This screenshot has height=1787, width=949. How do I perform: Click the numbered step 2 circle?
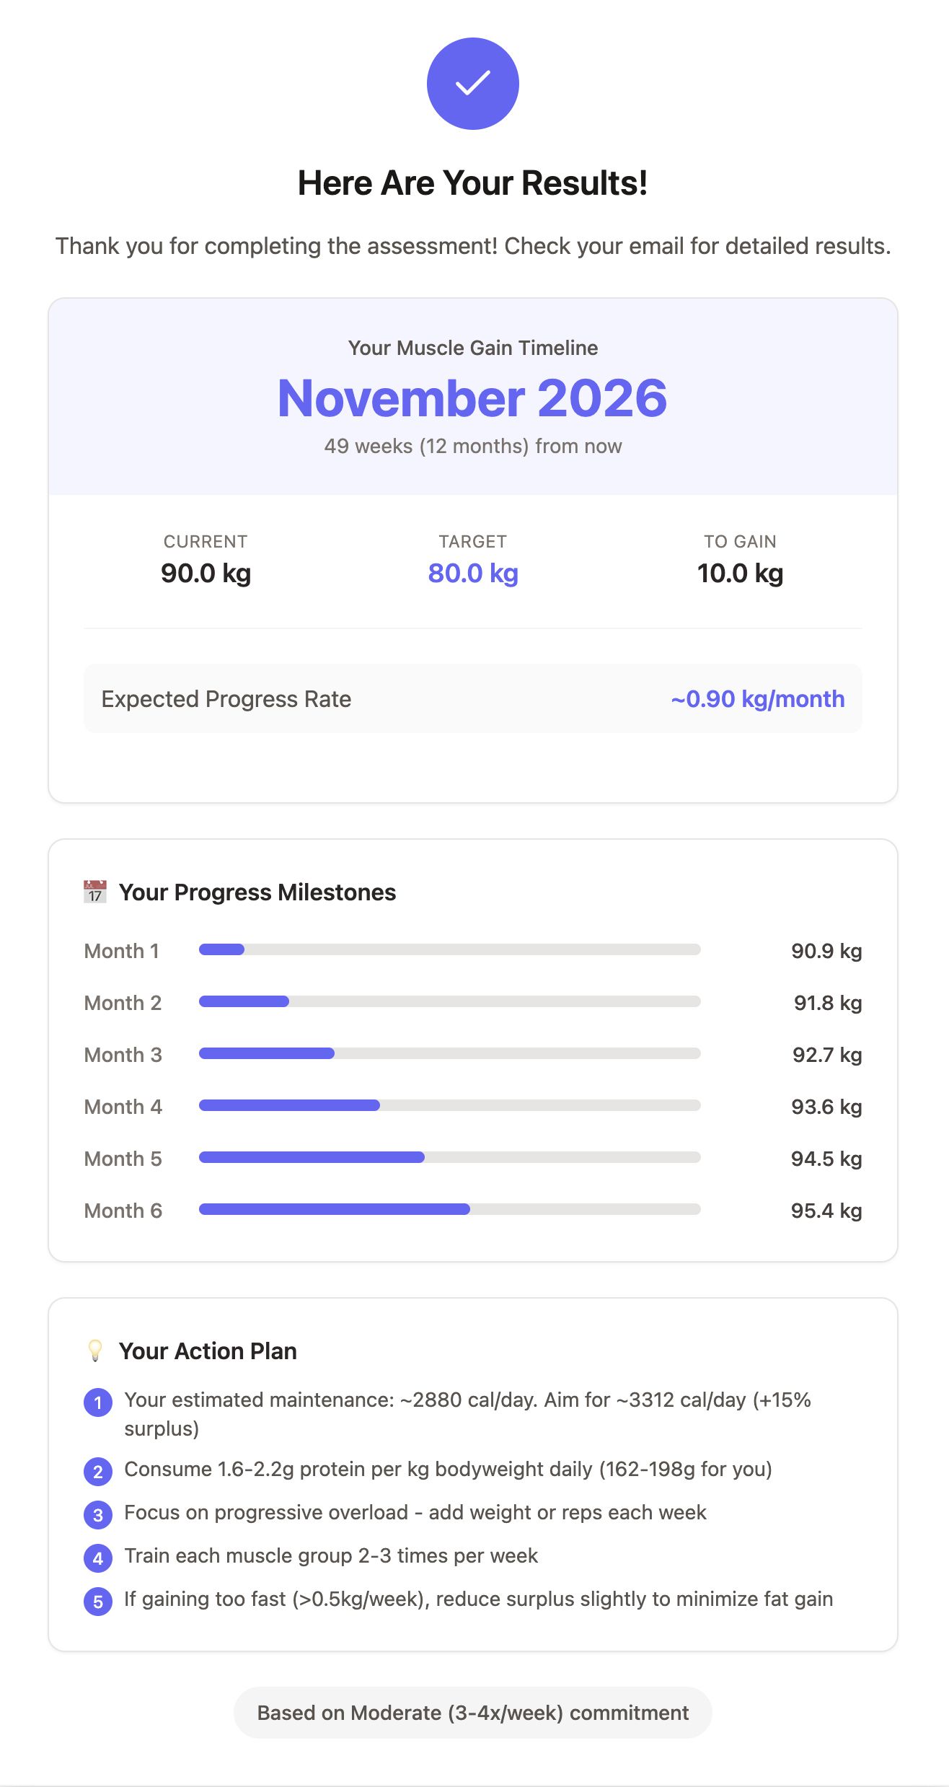98,1472
